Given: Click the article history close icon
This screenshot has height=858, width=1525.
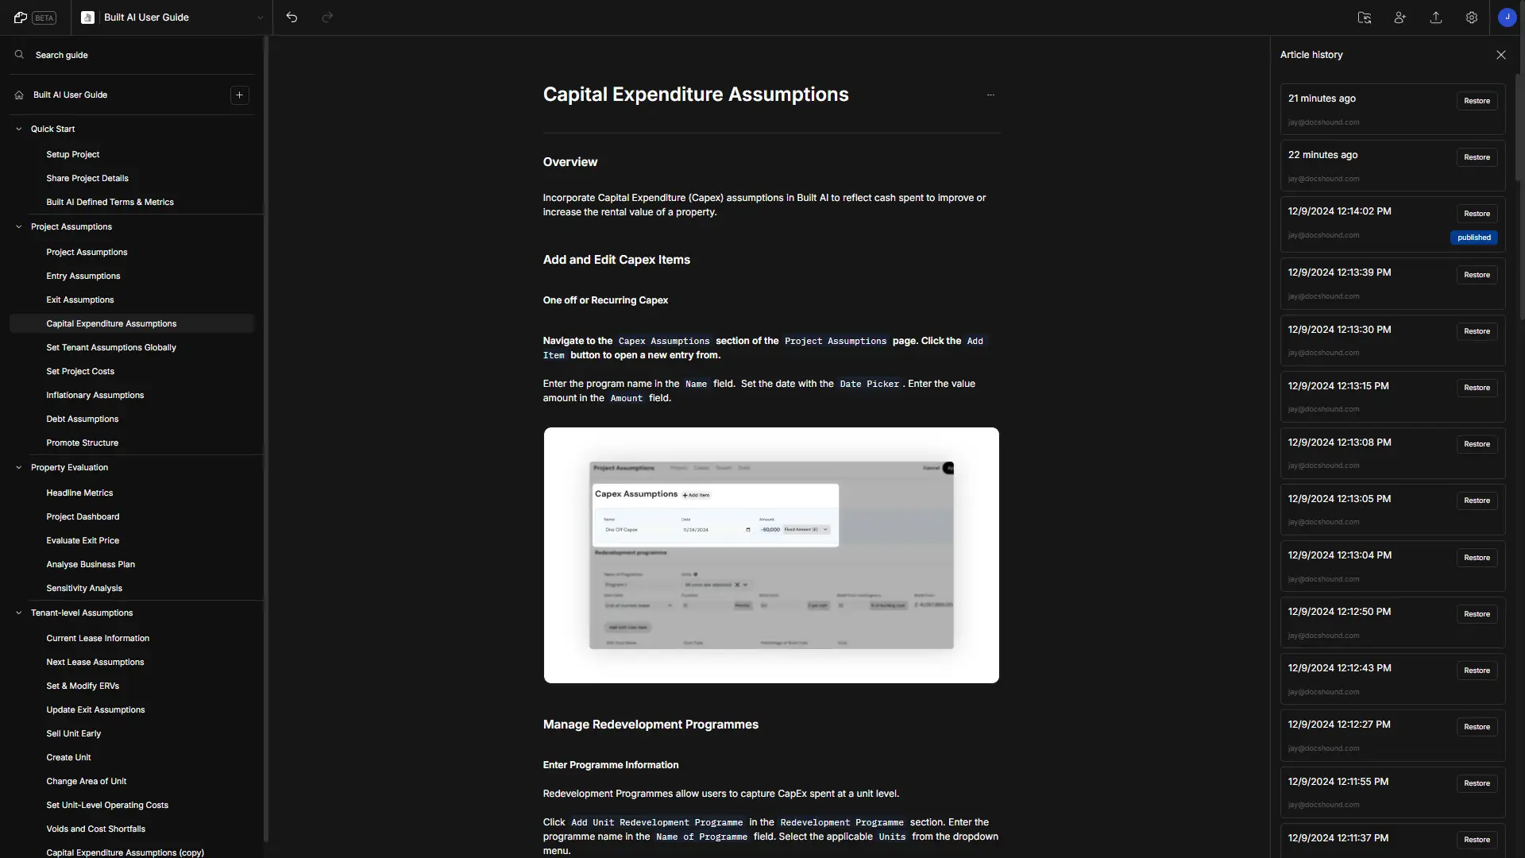Looking at the screenshot, I should 1501,55.
